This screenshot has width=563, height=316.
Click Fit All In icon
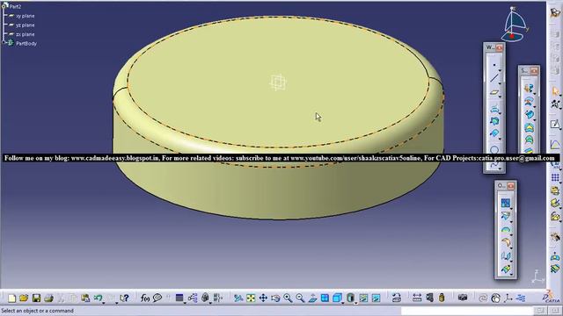[x=251, y=298]
